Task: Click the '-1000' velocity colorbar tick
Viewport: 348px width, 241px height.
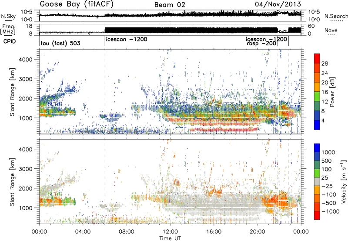Action: [331, 211]
